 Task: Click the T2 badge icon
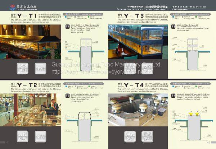tap(67, 96)
